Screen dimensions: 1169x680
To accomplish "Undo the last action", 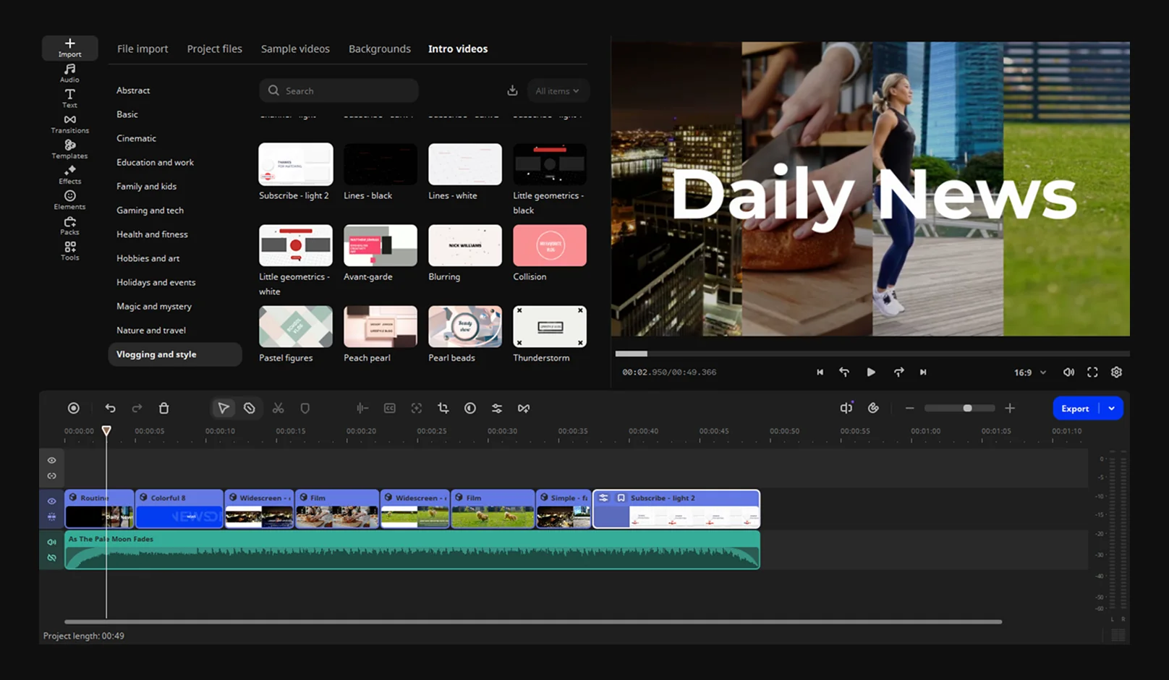I will click(x=110, y=408).
